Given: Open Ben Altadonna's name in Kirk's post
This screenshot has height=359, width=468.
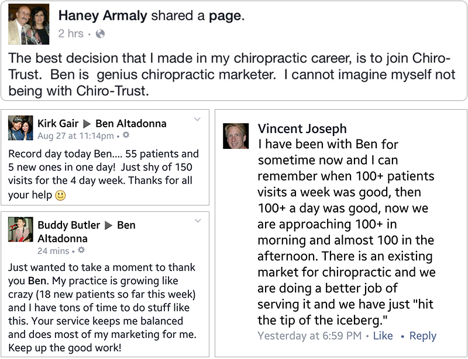Looking at the screenshot, I should (130, 123).
